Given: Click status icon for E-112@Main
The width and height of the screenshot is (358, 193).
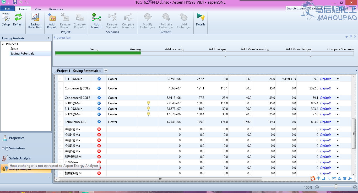Looking at the screenshot, I should [x=99, y=79].
